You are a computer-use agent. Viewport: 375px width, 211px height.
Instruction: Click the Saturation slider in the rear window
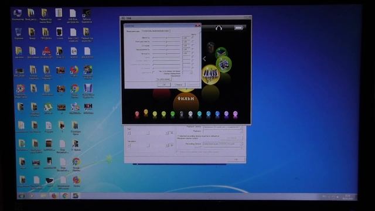coord(148,145)
